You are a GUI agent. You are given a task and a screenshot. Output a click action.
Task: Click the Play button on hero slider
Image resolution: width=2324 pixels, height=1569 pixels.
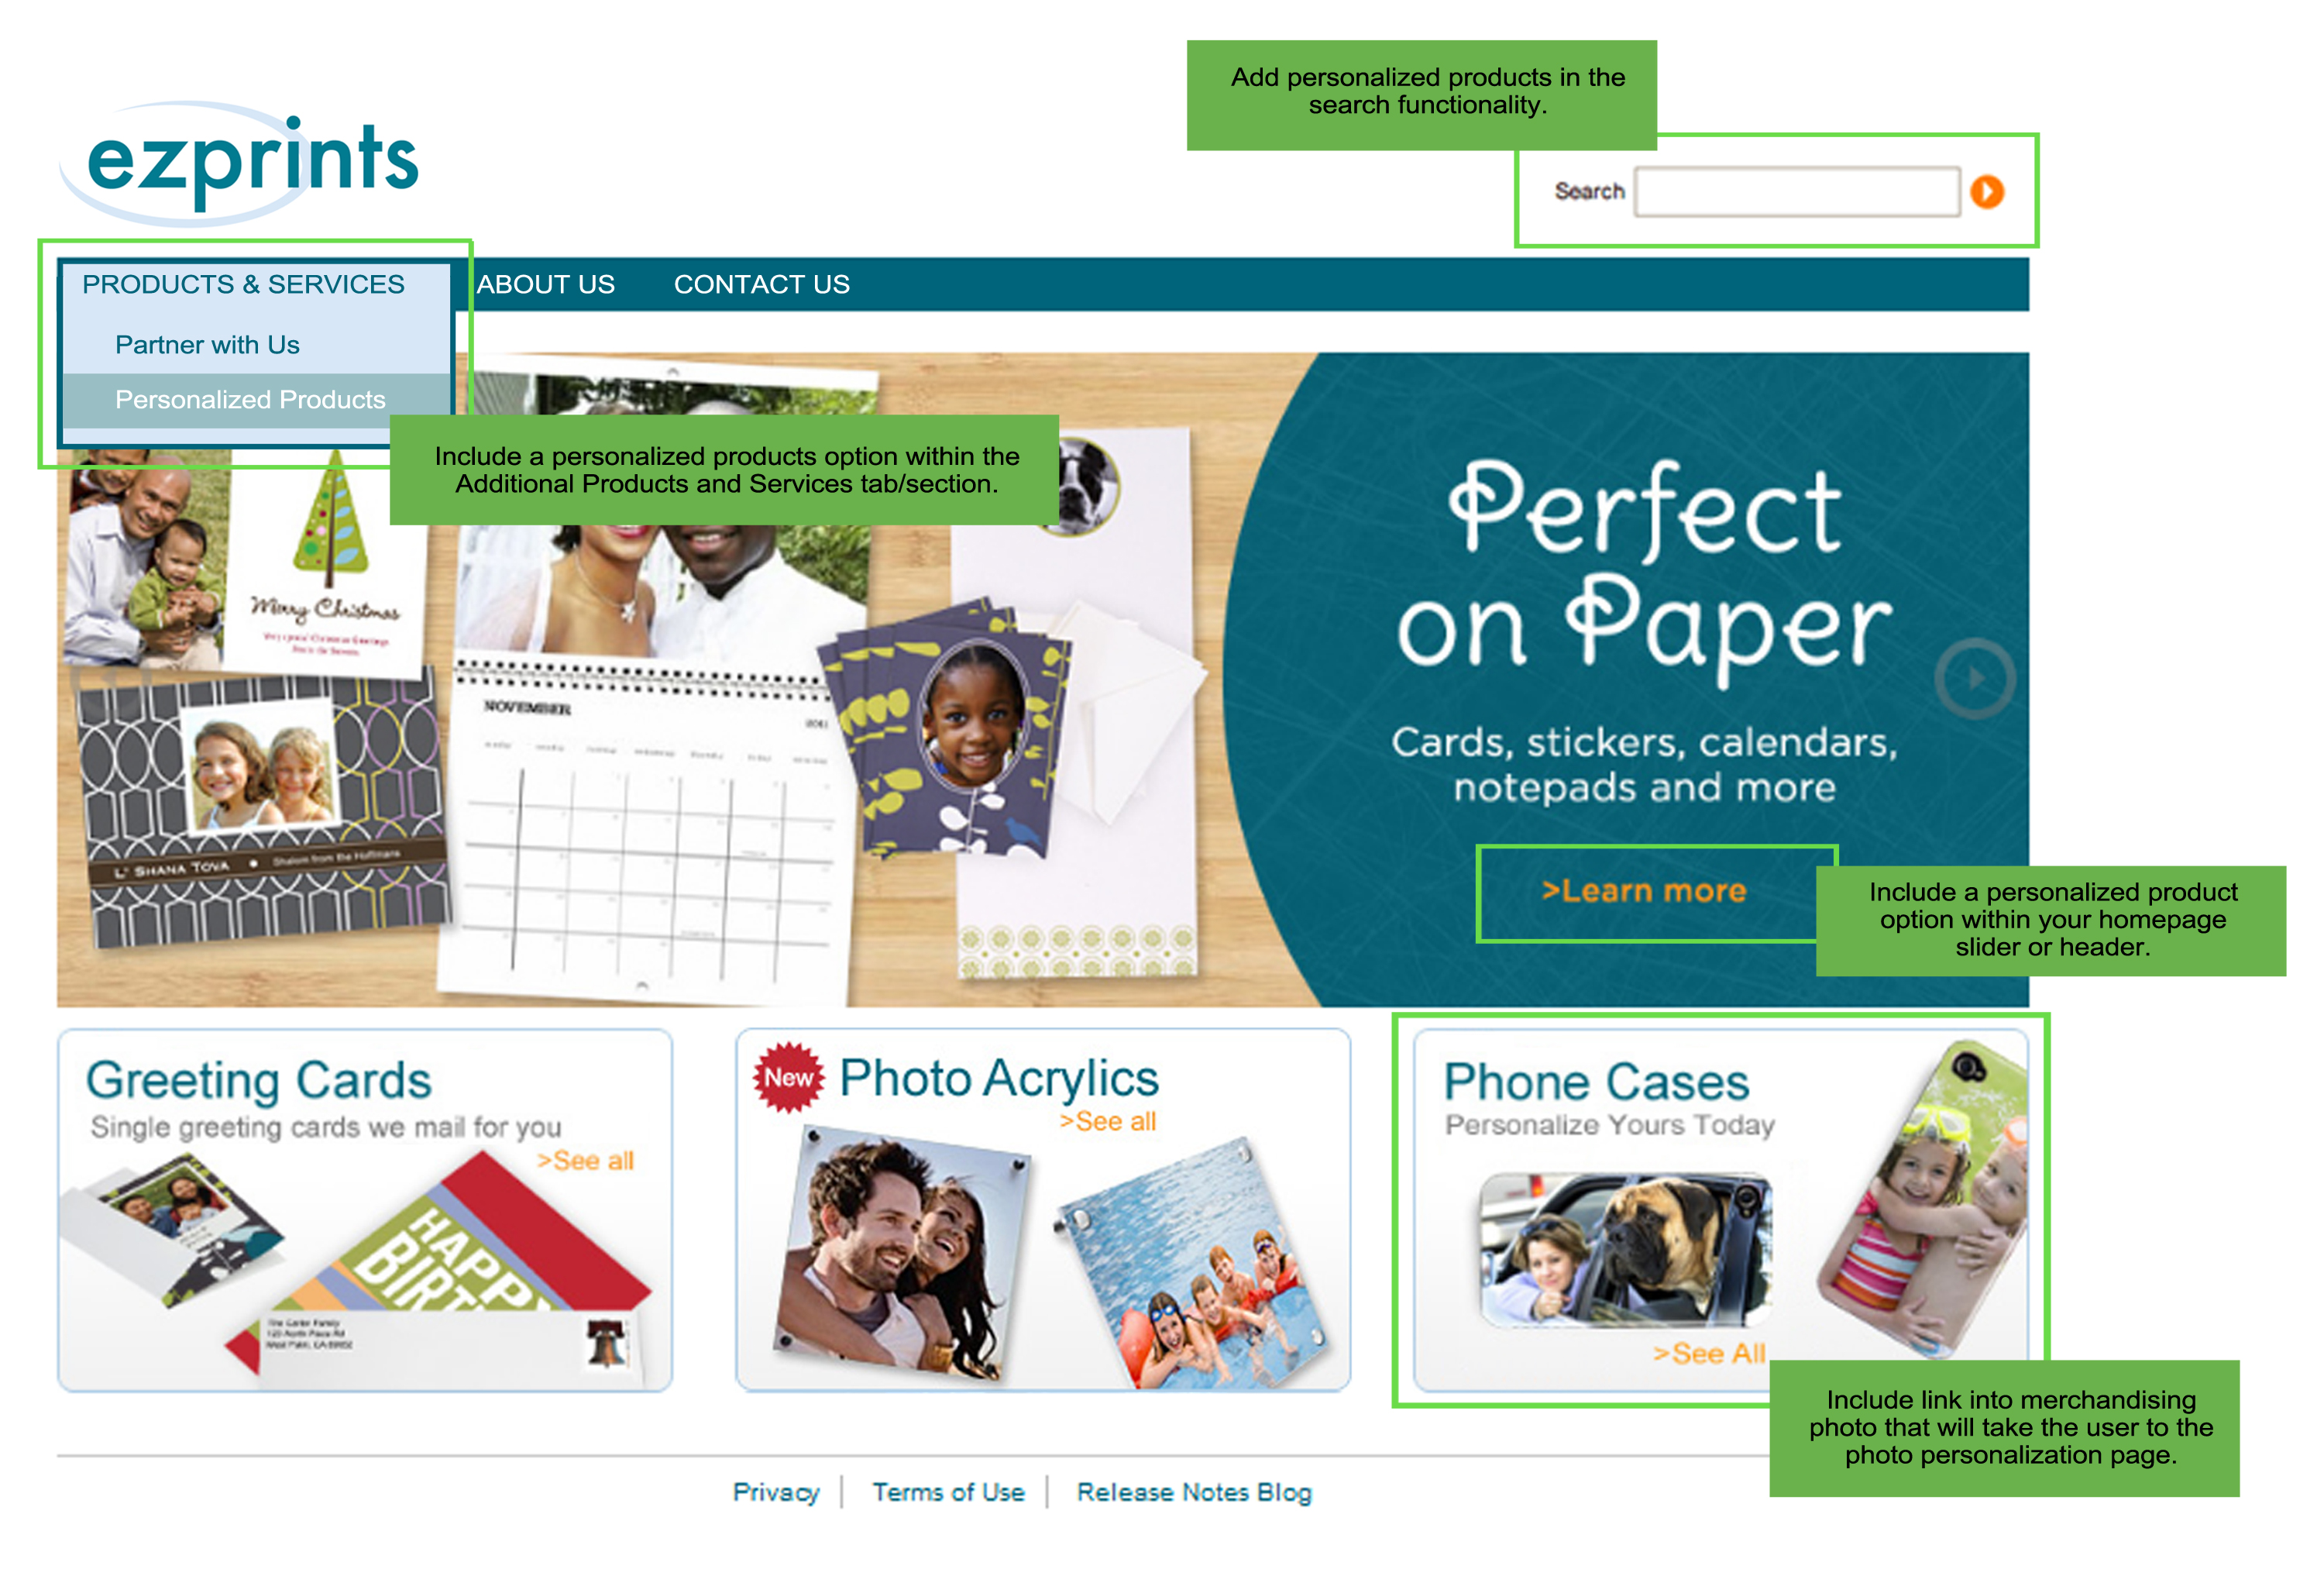point(1964,683)
